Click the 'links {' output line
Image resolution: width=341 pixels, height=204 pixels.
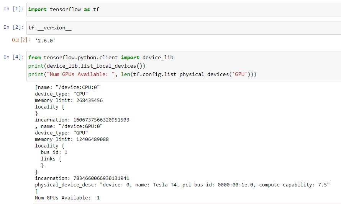[x=51, y=159]
